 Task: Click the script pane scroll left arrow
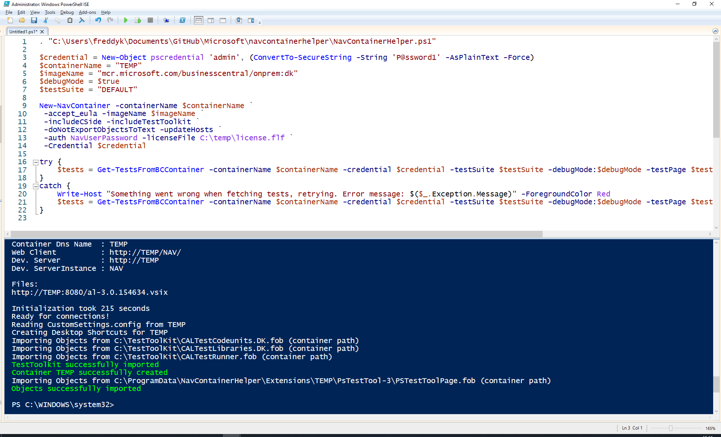click(x=7, y=234)
